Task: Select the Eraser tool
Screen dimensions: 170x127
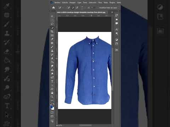Action: point(52,59)
